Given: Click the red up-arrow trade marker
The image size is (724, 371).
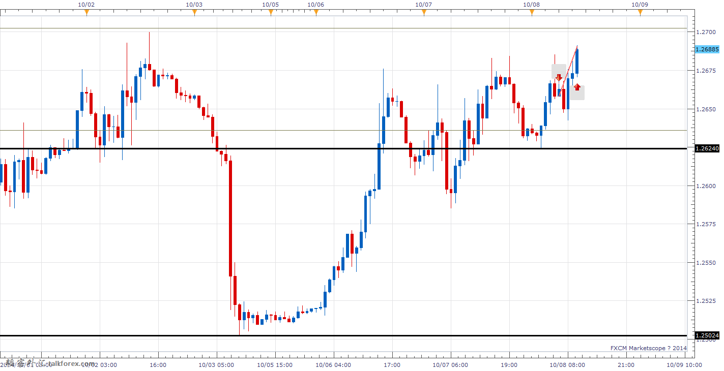Looking at the screenshot, I should pyautogui.click(x=577, y=87).
